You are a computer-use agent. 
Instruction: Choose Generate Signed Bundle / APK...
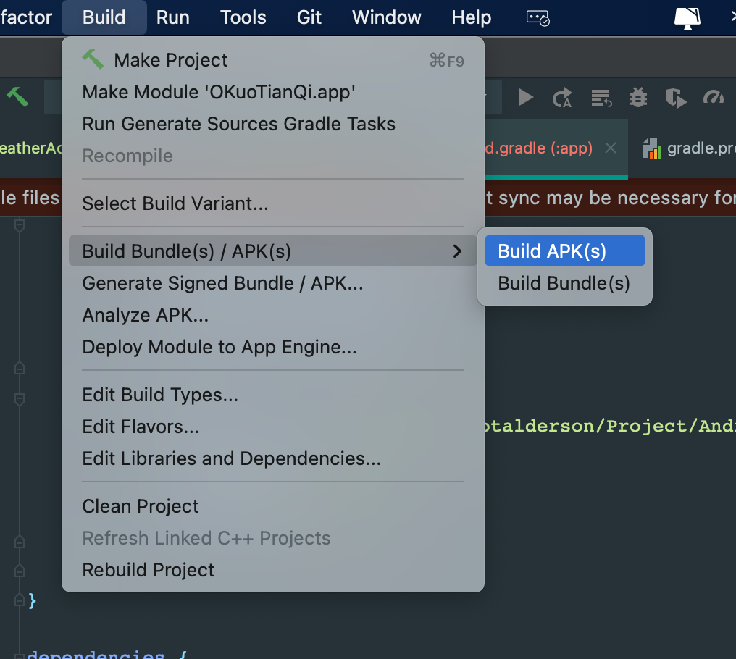click(x=272, y=283)
